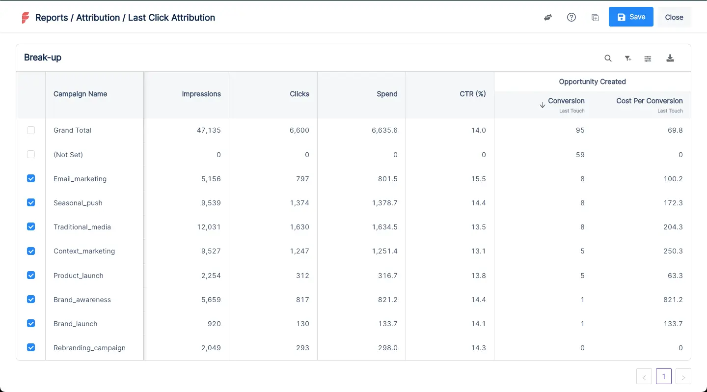Viewport: 707px width, 392px height.
Task: Uncheck the Email_marketing campaign checkbox
Action: click(x=31, y=178)
